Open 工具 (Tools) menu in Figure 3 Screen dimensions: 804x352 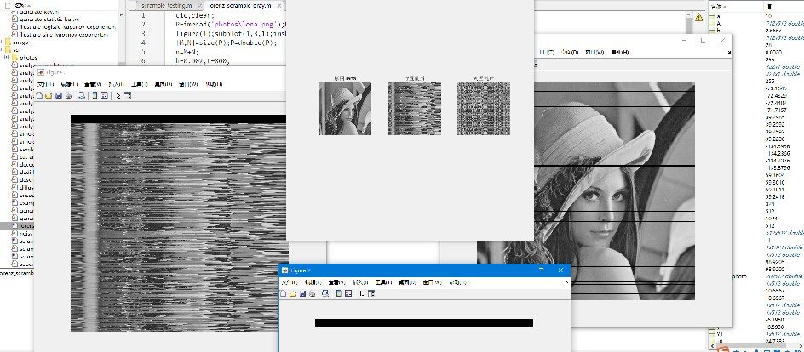(x=140, y=84)
